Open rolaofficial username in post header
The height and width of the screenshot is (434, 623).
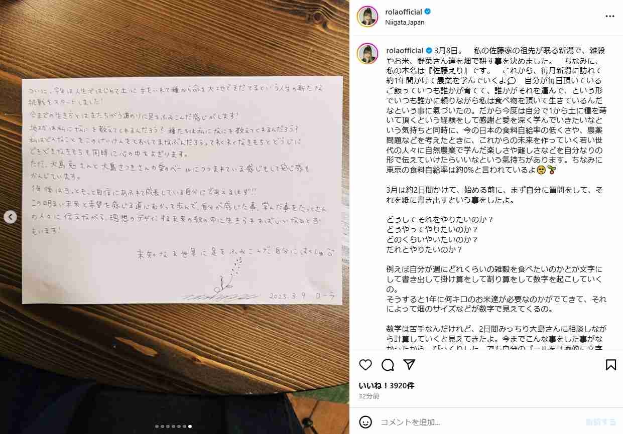click(x=404, y=12)
